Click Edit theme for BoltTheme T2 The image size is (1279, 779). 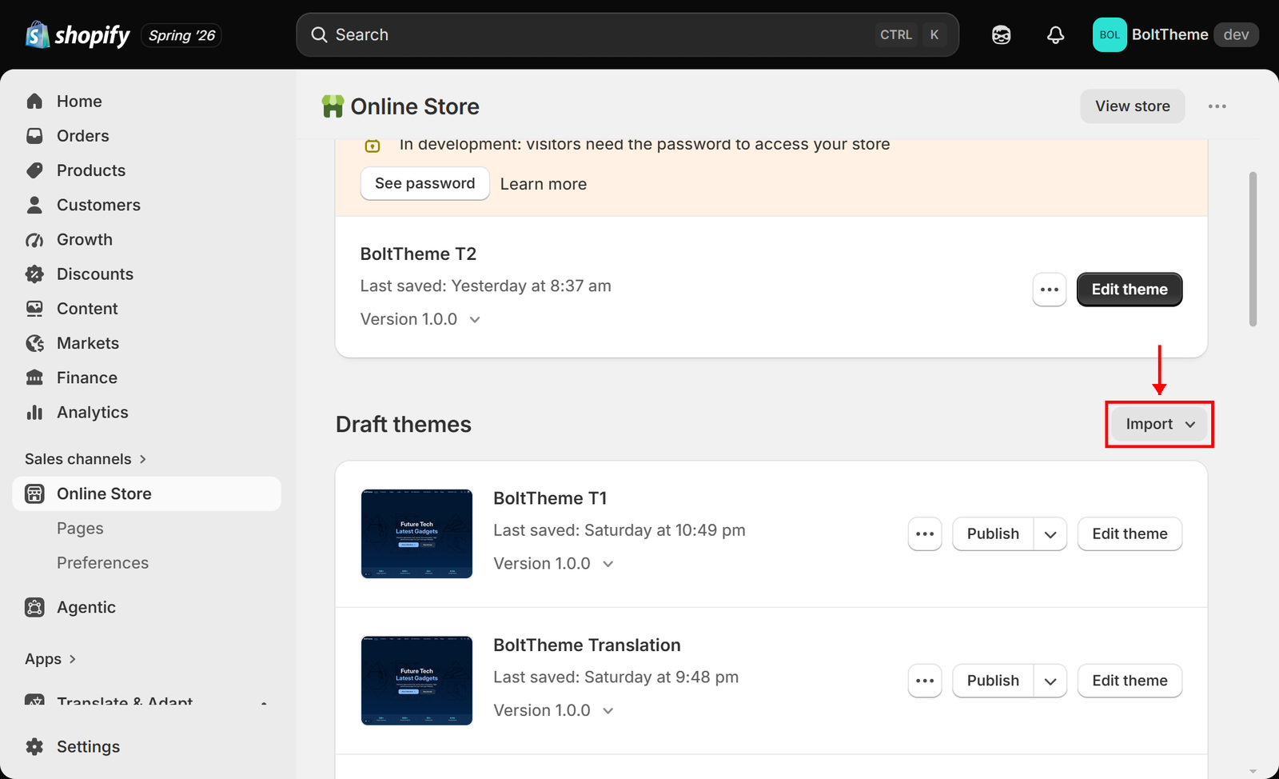coord(1129,290)
